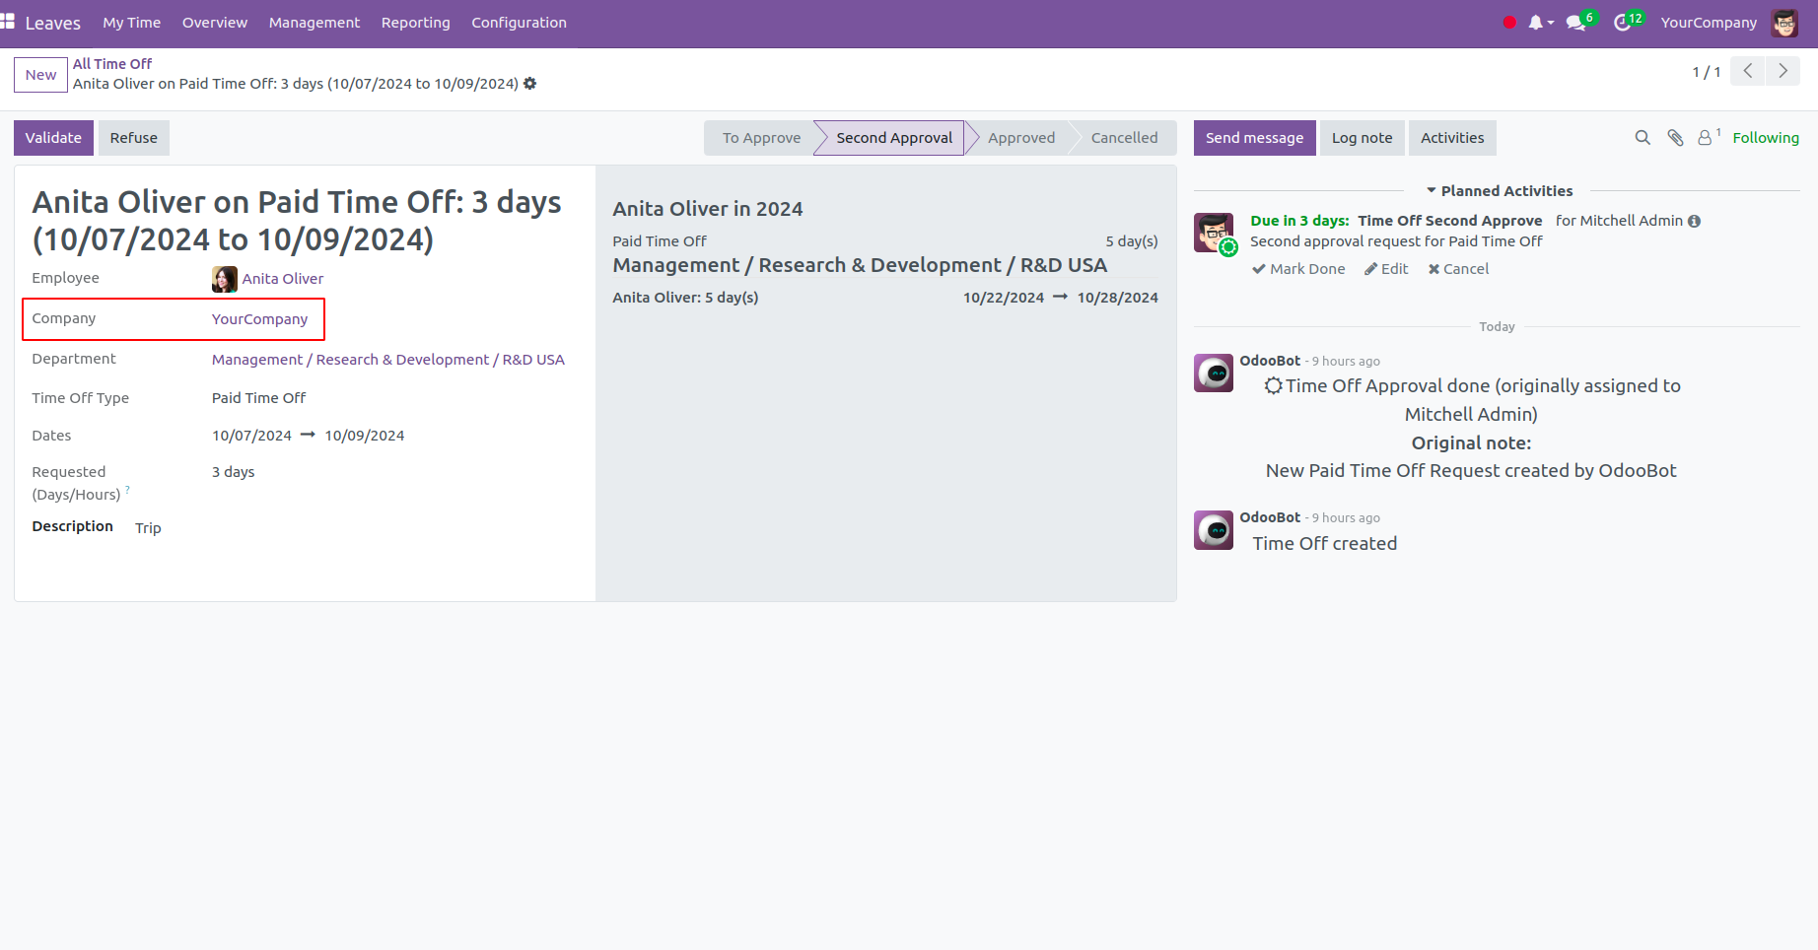The image size is (1818, 950).
Task: Search messages with magnifier icon
Action: [x=1643, y=138]
